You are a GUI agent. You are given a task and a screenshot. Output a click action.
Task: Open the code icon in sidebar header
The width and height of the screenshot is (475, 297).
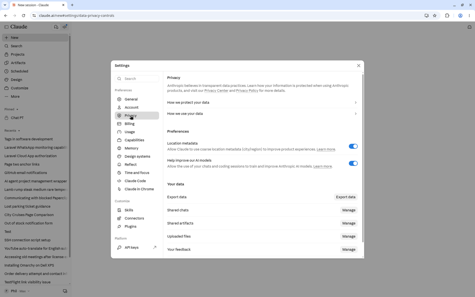click(x=65, y=27)
